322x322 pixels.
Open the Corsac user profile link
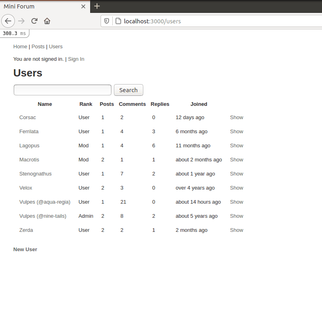pos(27,118)
